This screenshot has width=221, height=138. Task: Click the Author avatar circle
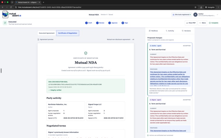coord(195,15)
